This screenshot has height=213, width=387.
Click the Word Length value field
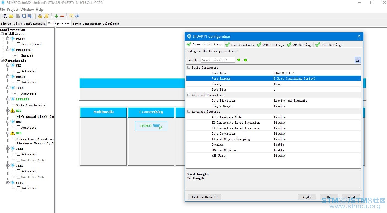[x=317, y=78]
